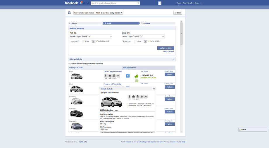This screenshot has height=148, width=269.
Task: Click the scrollbar up arrow
Action: click(x=181, y=21)
